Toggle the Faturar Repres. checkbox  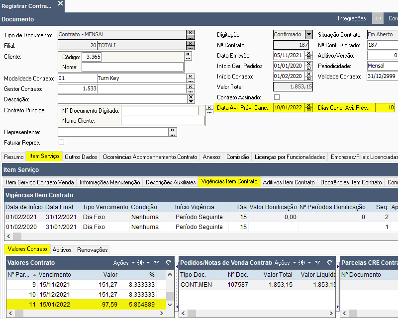61,143
